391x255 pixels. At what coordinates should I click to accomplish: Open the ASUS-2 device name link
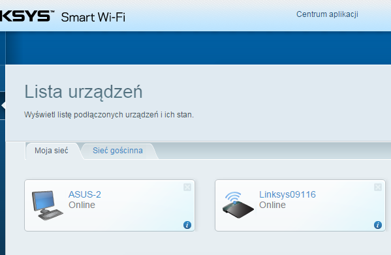click(85, 194)
